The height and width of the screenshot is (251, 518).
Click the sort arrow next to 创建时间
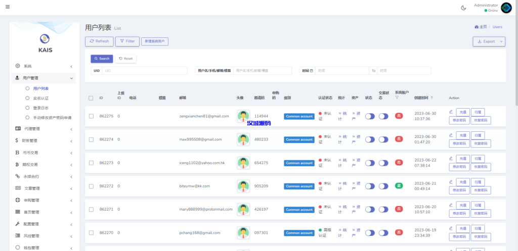point(431,98)
